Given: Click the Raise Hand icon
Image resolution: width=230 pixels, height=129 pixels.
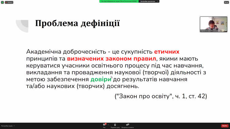Looking at the screenshot, I should 115,125.
